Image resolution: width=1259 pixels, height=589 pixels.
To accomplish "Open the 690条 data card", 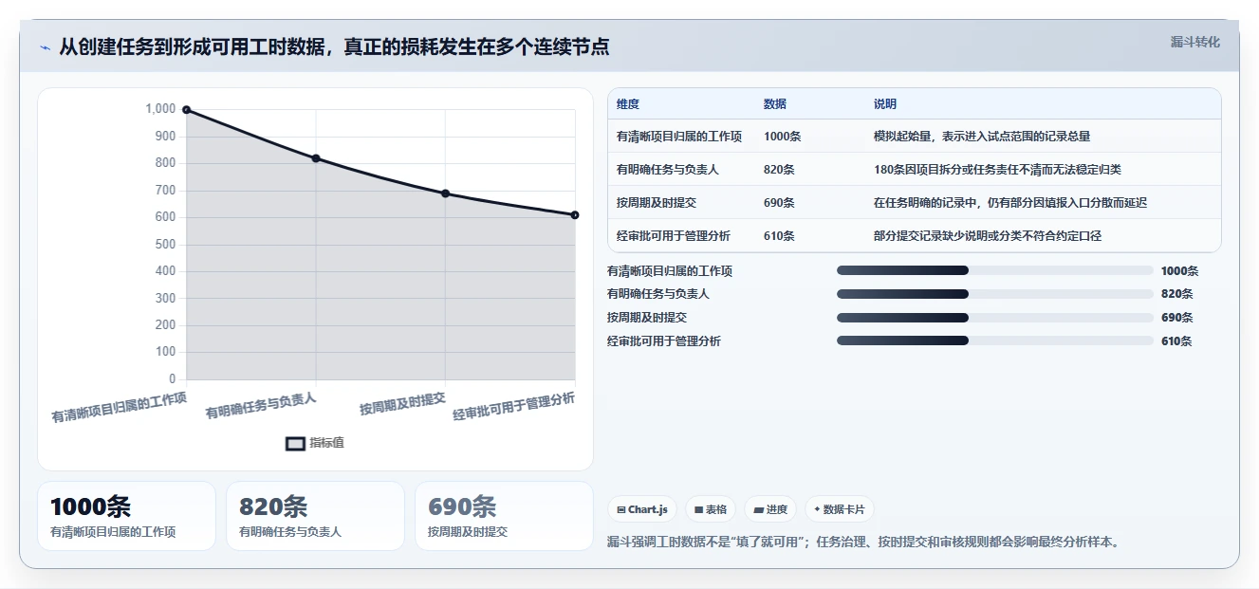I will (x=504, y=516).
